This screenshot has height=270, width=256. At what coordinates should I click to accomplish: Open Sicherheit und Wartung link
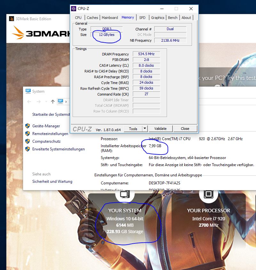(52, 181)
